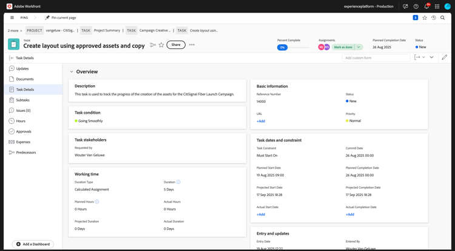Open the app switcher grid
455x251 pixels.
click(437, 7)
